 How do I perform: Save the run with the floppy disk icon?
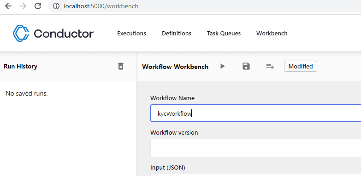246,66
